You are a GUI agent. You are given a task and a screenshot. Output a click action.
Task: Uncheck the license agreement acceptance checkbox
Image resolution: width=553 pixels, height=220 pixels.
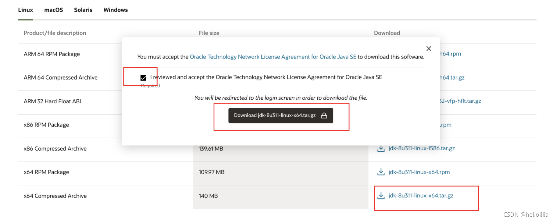coord(143,78)
